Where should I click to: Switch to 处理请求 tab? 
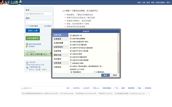(x=60, y=39)
